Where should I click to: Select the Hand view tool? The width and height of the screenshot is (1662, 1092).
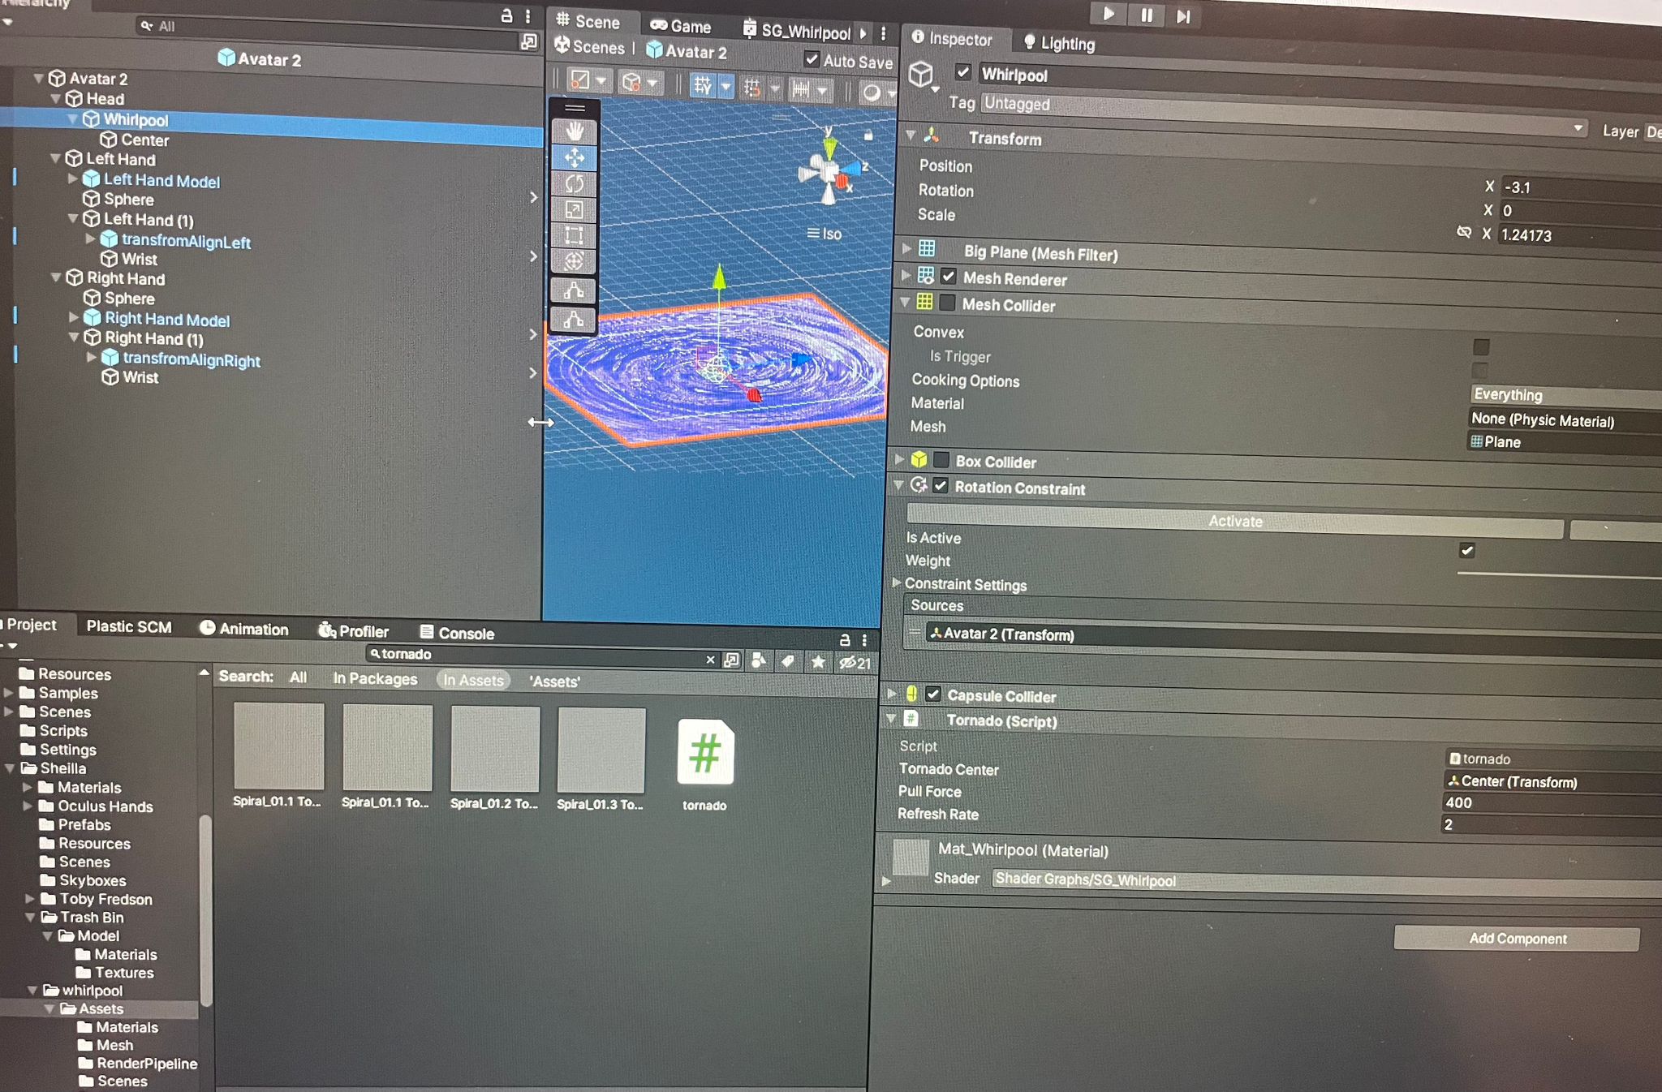pyautogui.click(x=575, y=131)
